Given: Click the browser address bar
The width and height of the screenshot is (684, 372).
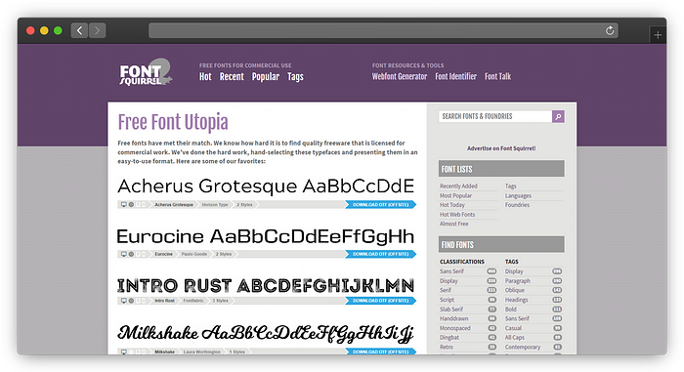Looking at the screenshot, I should pos(383,30).
